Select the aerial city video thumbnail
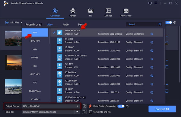 [x=13, y=87]
